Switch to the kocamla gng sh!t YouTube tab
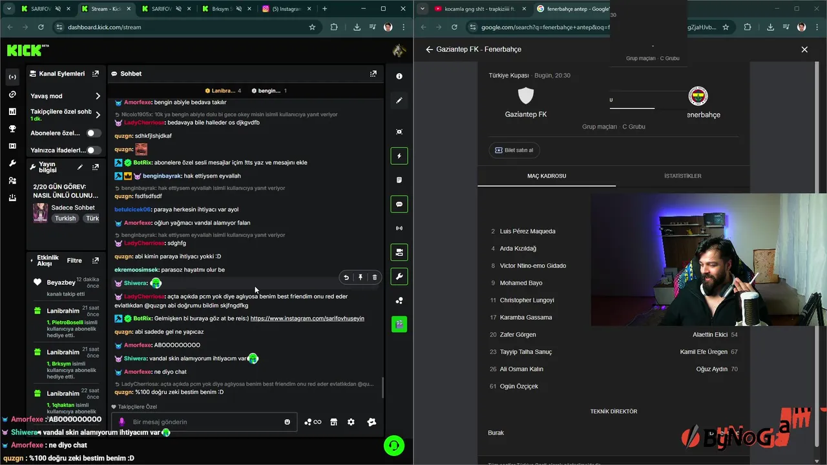This screenshot has width=827, height=465. click(x=479, y=9)
